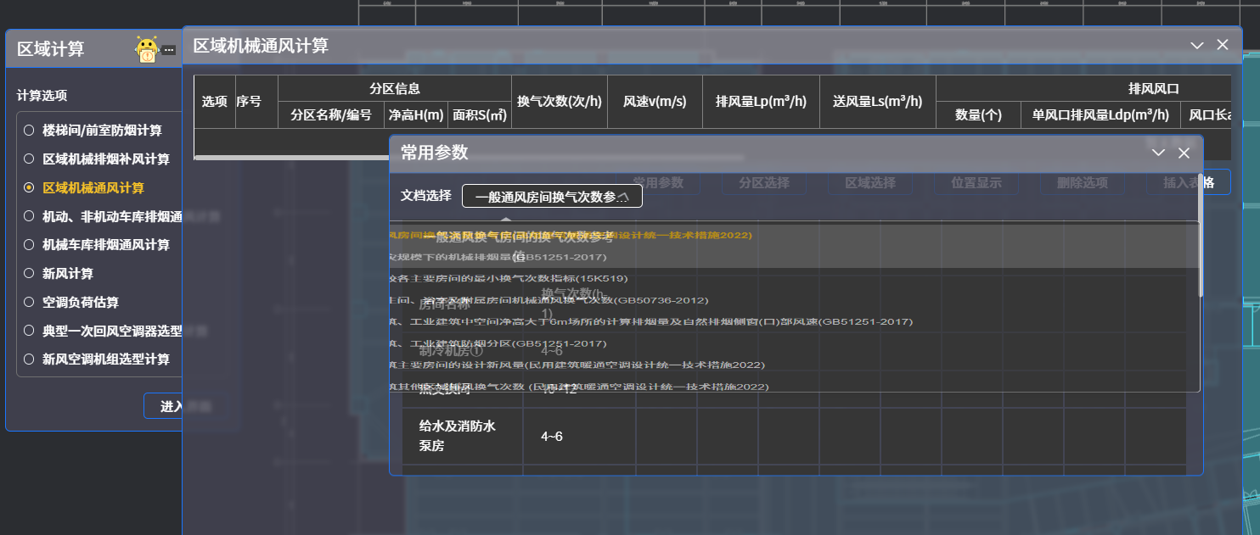Select the 空调负荷估算 radio option
The image size is (1260, 535).
point(29,303)
